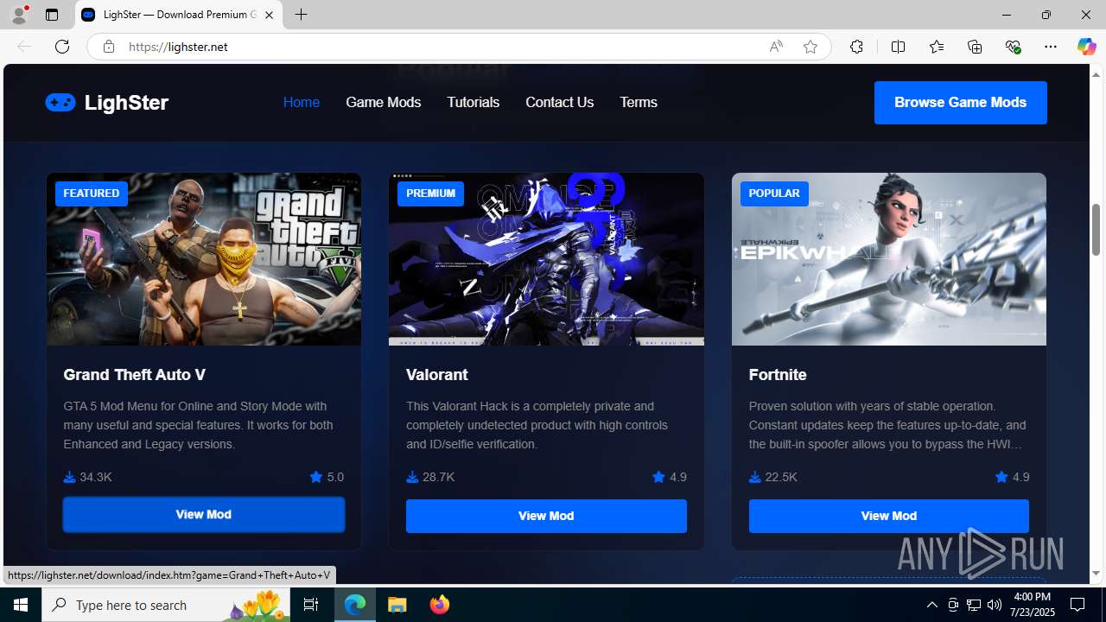The width and height of the screenshot is (1106, 622).
Task: Click the Grand Theft Auto V title
Action: 134,375
